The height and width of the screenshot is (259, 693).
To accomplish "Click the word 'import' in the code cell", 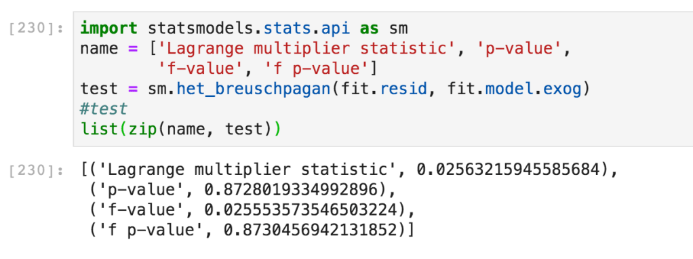I will [108, 28].
